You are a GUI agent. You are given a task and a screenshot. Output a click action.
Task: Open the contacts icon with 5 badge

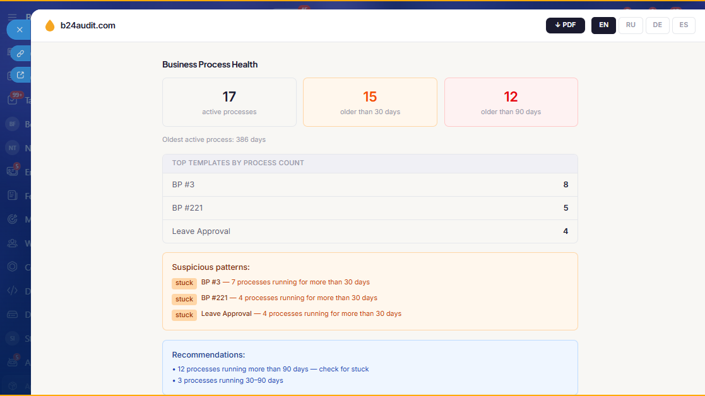pos(13,172)
